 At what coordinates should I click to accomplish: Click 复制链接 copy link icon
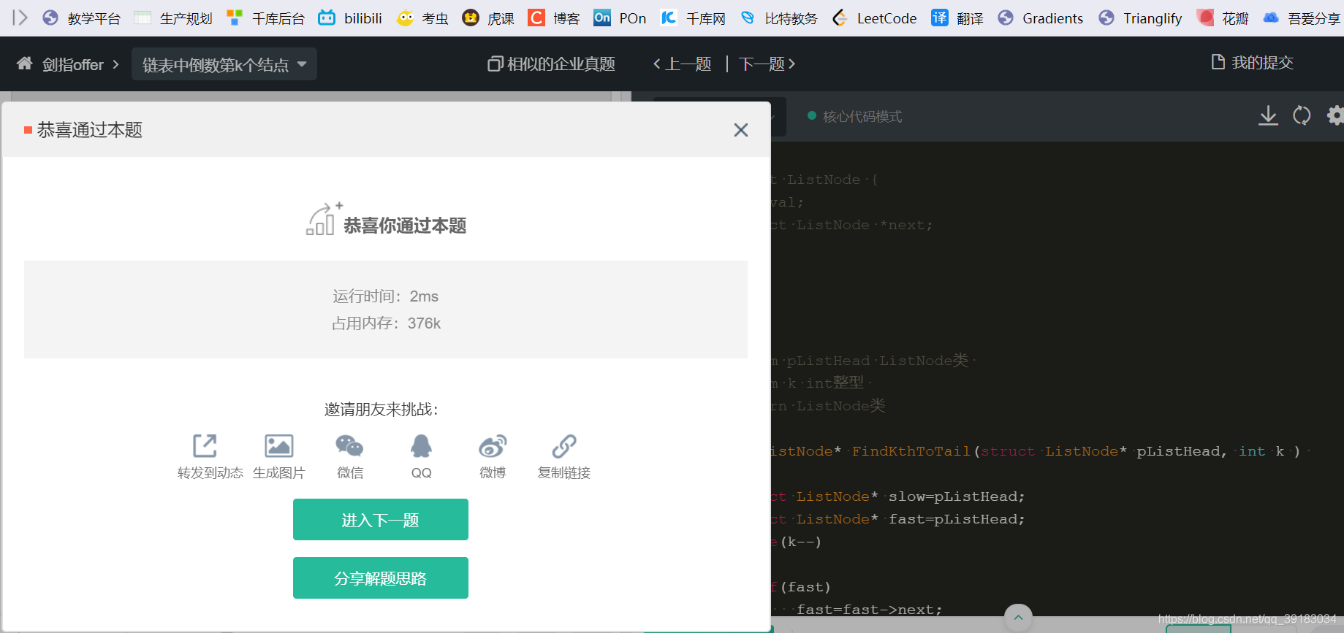click(x=564, y=446)
